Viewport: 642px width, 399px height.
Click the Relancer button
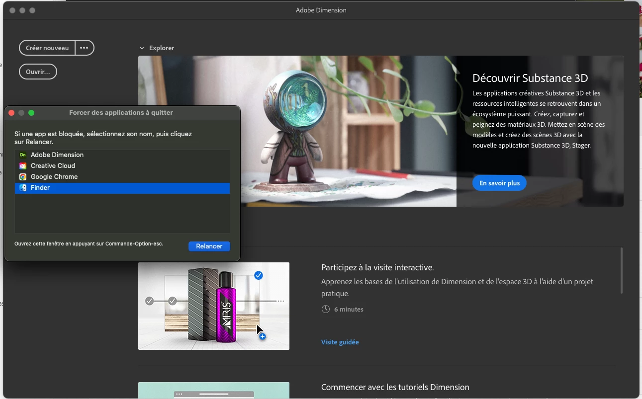209,246
